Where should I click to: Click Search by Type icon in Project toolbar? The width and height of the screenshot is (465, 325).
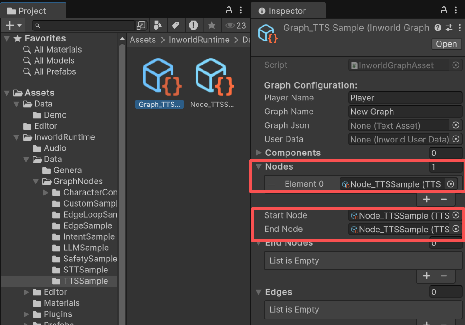157,25
